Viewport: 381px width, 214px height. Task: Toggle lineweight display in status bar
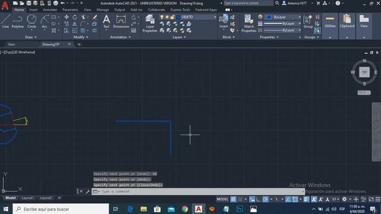307,199
